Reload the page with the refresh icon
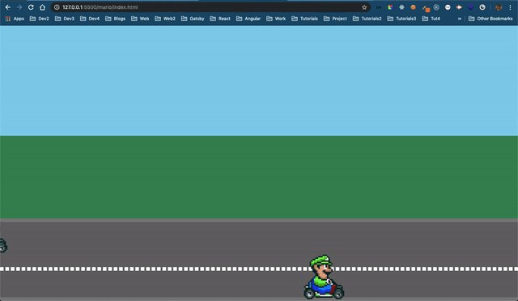This screenshot has height=301, width=518. tap(31, 7)
